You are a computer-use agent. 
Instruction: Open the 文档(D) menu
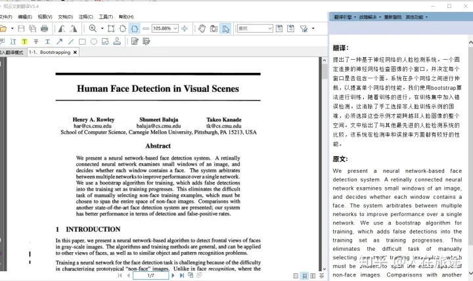tap(66, 17)
